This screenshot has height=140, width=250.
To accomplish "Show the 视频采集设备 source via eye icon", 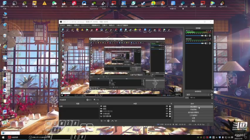I will [167, 111].
